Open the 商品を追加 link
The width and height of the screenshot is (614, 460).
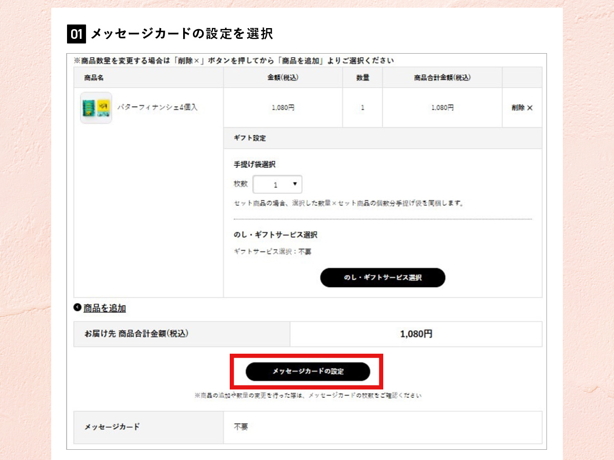pos(104,307)
